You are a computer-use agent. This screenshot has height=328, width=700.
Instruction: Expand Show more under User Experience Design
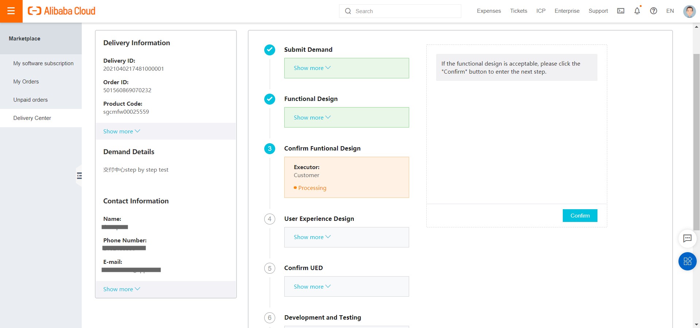coord(312,237)
